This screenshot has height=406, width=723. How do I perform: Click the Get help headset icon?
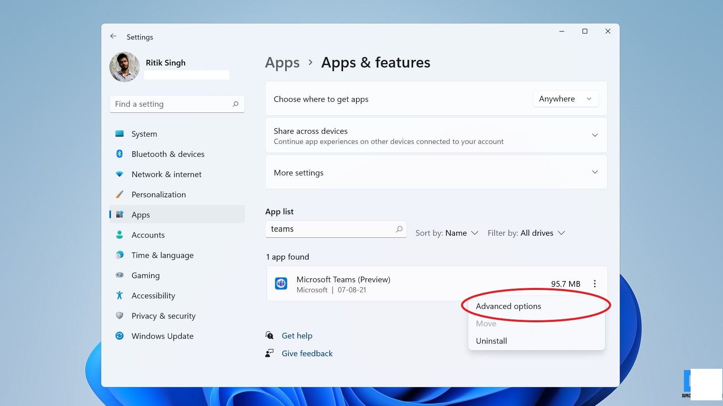click(269, 335)
